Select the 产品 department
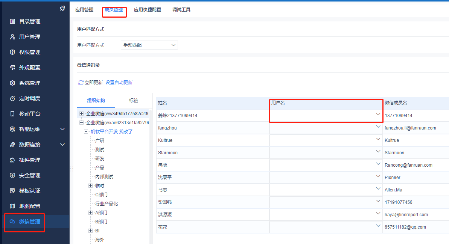 100,168
